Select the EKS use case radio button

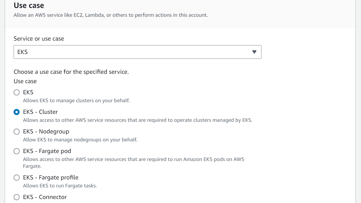(x=17, y=92)
